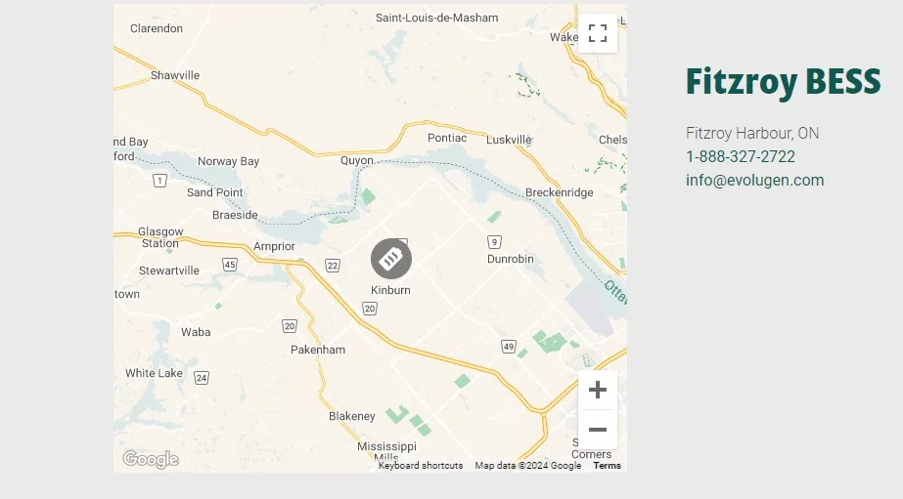The image size is (903, 499).
Task: Click the Google logo on map
Action: [x=150, y=459]
